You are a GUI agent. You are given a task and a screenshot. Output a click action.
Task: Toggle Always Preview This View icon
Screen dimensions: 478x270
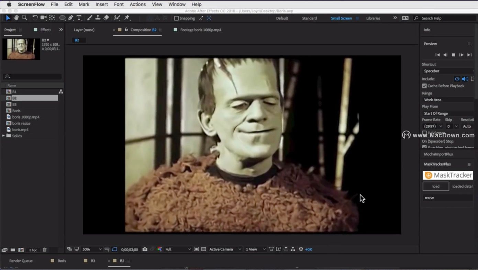pos(69,249)
